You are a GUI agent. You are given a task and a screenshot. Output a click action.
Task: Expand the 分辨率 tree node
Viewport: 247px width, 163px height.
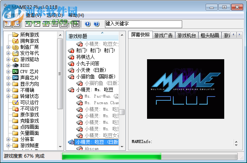coord(8,139)
